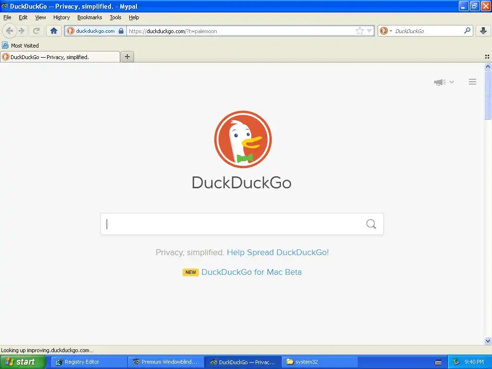Click the padlock security icon

(x=121, y=31)
